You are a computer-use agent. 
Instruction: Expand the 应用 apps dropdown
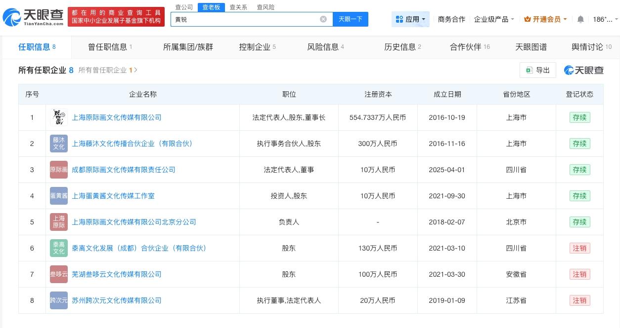[x=411, y=19]
